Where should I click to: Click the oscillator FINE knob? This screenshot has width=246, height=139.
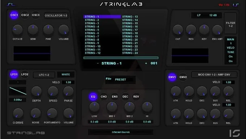48,30
